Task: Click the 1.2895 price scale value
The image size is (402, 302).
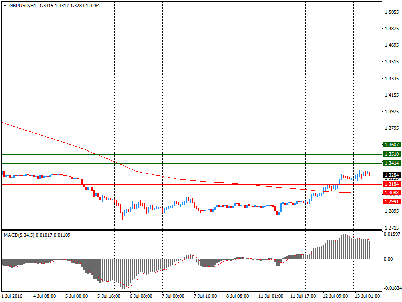Action: (392, 211)
